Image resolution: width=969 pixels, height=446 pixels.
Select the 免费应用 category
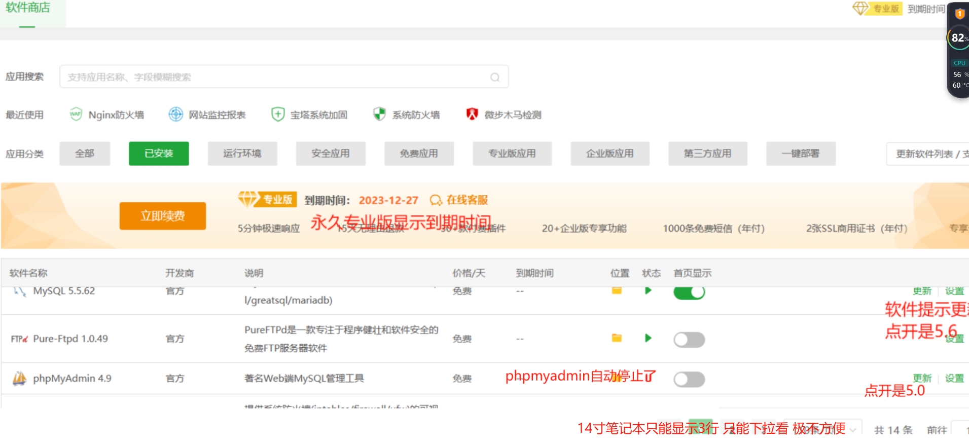coord(419,154)
